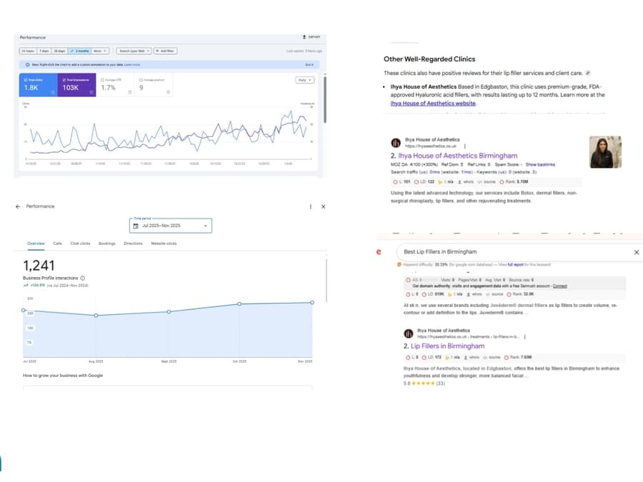Click the link icon after 'client care' sentence
The height and width of the screenshot is (482, 643).
click(588, 73)
